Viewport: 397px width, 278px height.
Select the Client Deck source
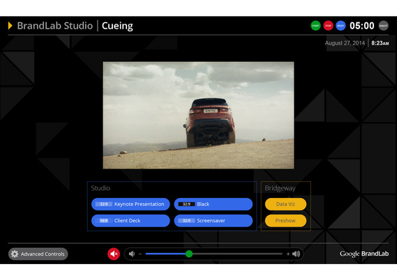click(130, 221)
